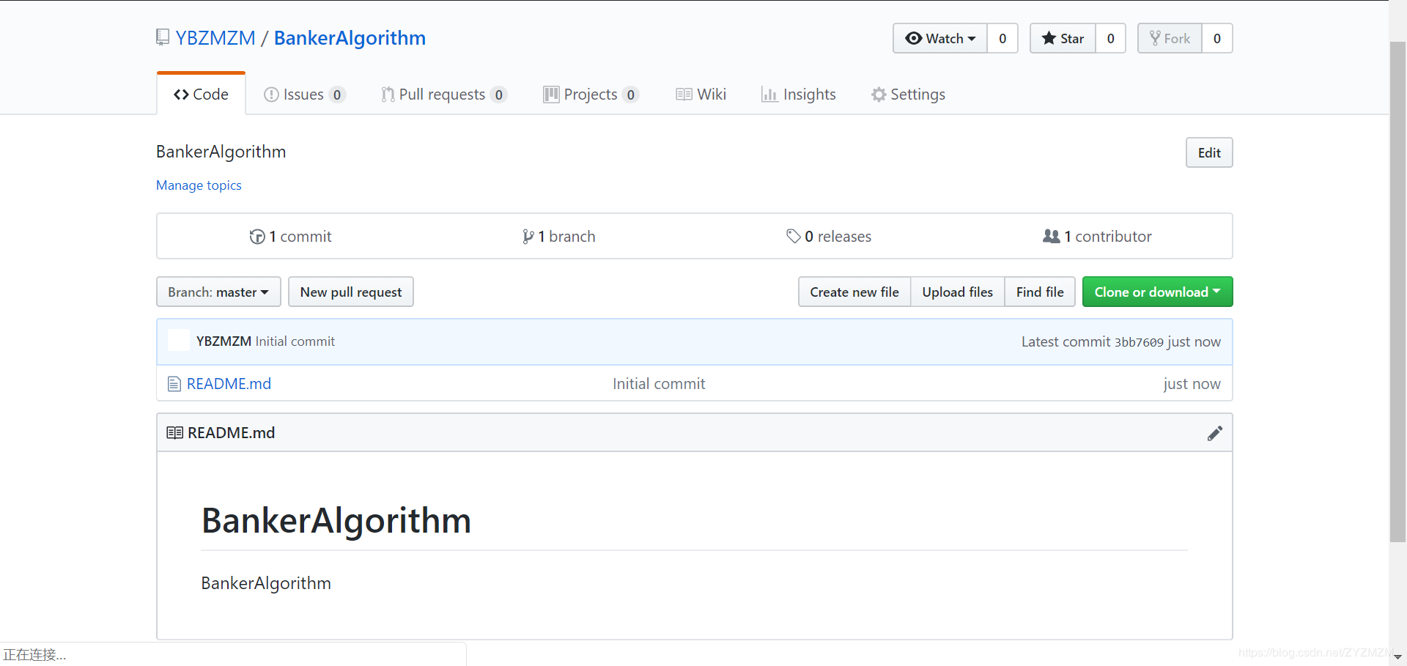Click the star count beside Star

(x=1111, y=38)
